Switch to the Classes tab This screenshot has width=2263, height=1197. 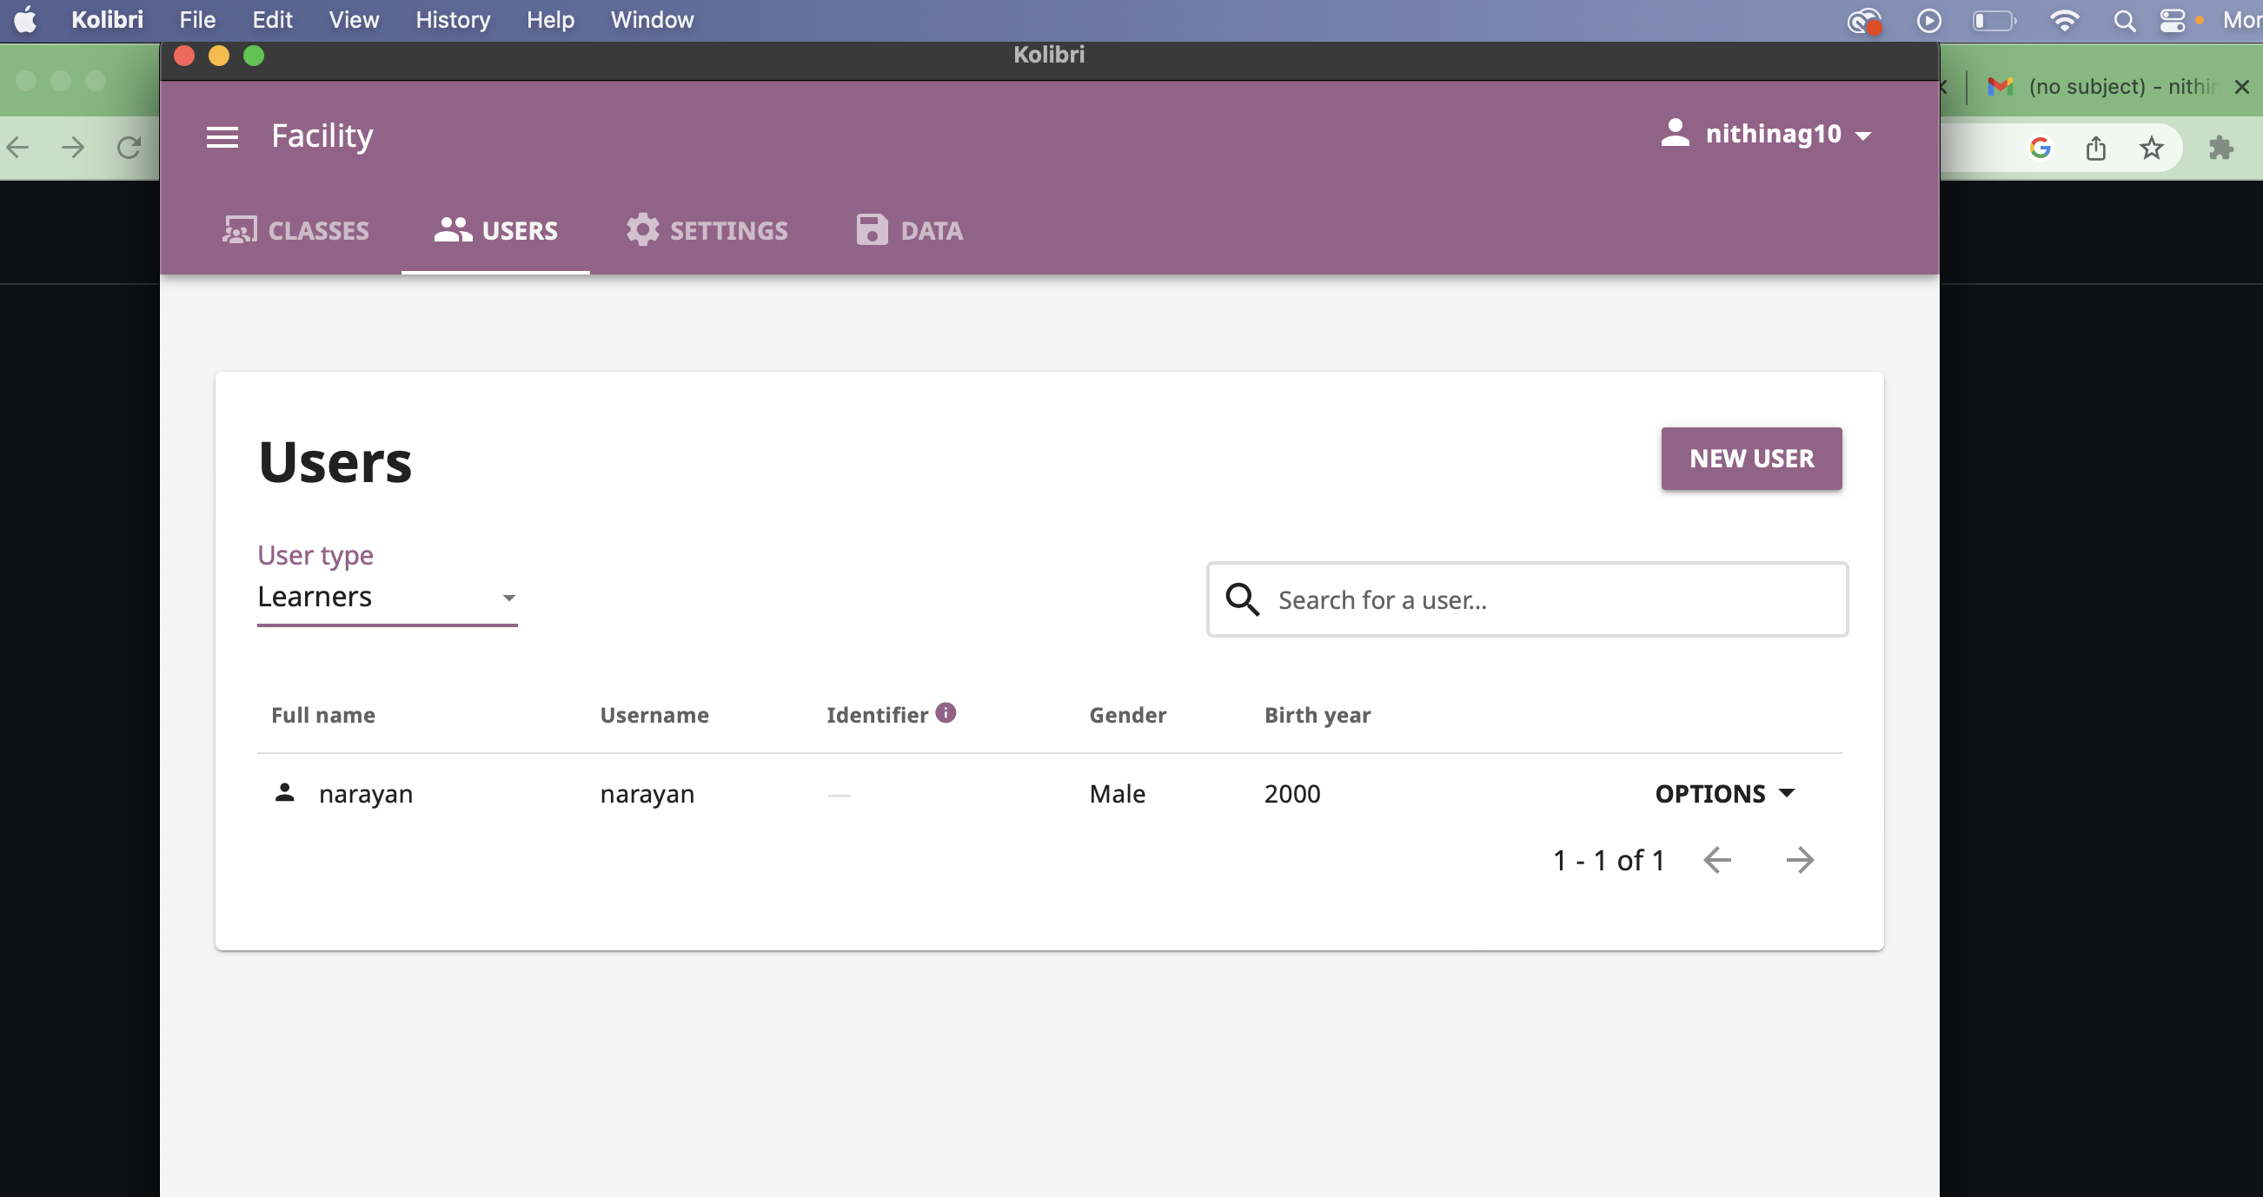pyautogui.click(x=295, y=230)
